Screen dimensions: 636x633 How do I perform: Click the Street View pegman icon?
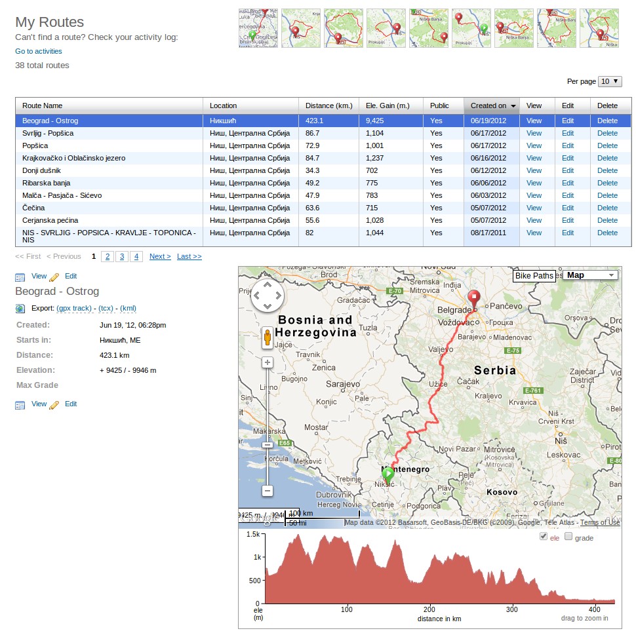tap(268, 337)
